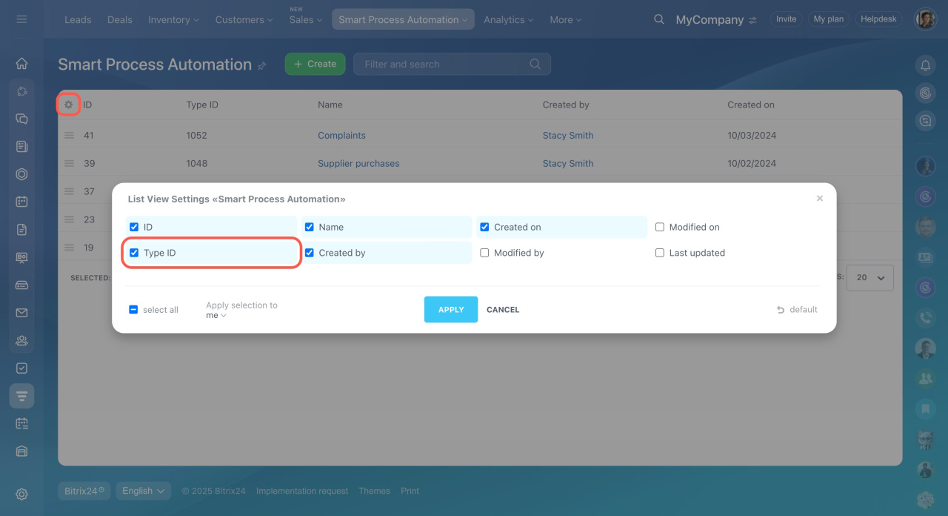Click the home icon in left sidebar
This screenshot has width=948, height=516.
tap(21, 64)
